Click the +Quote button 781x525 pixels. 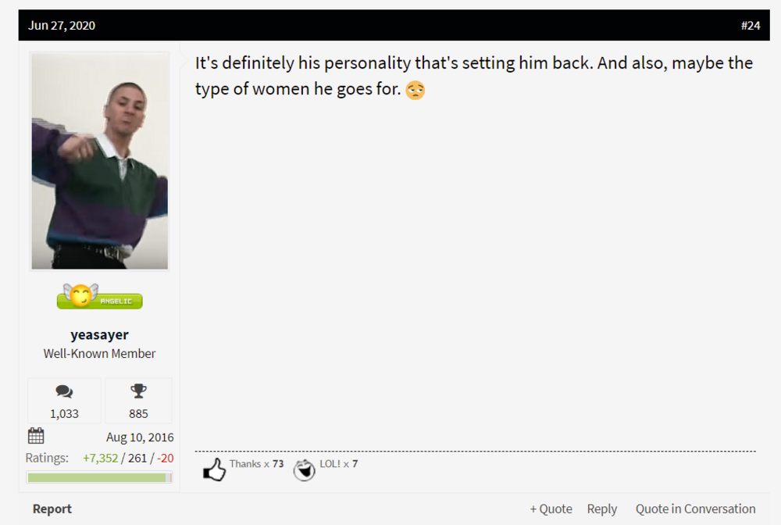551,509
